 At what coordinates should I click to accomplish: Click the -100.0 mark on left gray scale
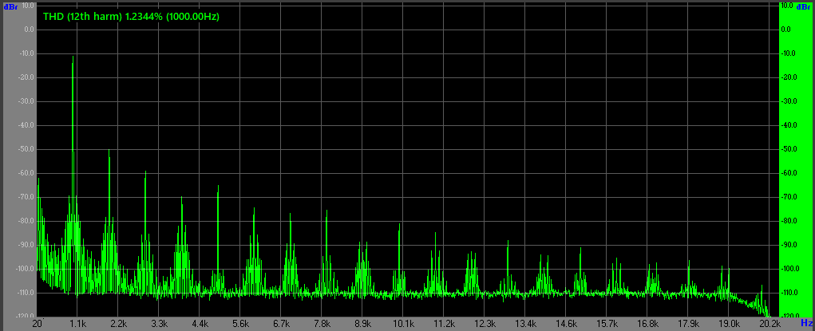click(26, 269)
